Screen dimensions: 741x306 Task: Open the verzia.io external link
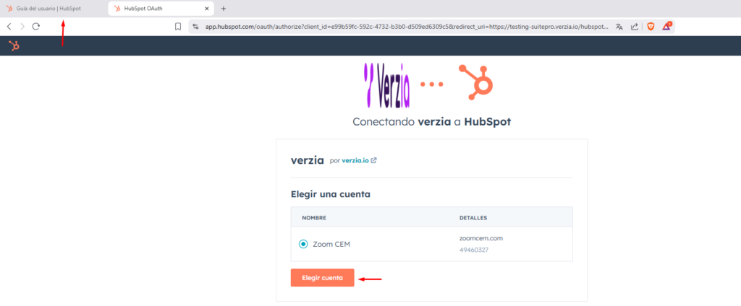[359, 160]
